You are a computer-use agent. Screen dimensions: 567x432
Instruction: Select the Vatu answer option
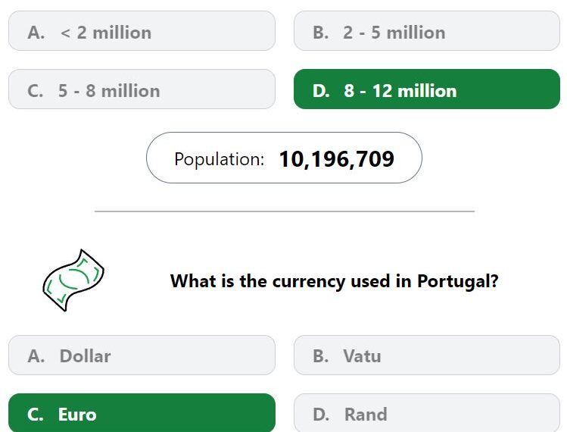427,355
